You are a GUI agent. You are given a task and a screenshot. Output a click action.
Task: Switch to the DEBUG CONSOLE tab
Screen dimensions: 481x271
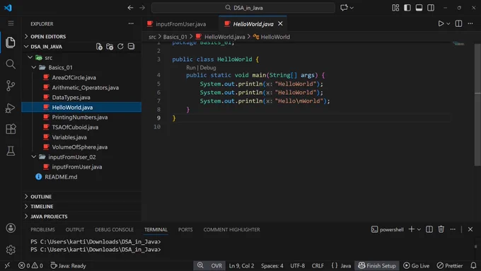pyautogui.click(x=114, y=229)
